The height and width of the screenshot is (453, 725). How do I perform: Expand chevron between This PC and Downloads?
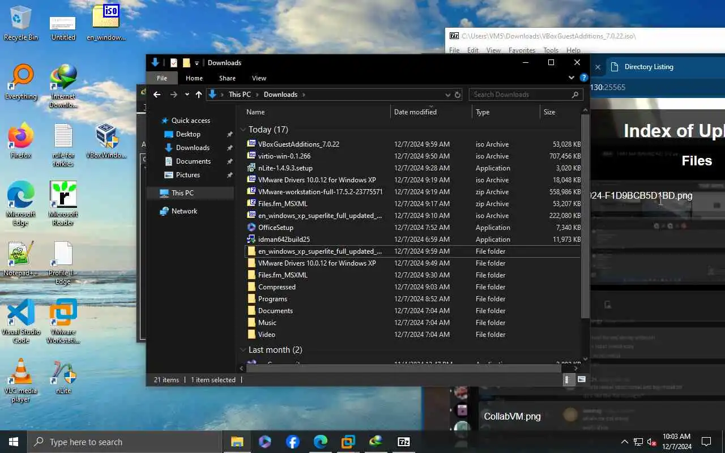tap(257, 95)
